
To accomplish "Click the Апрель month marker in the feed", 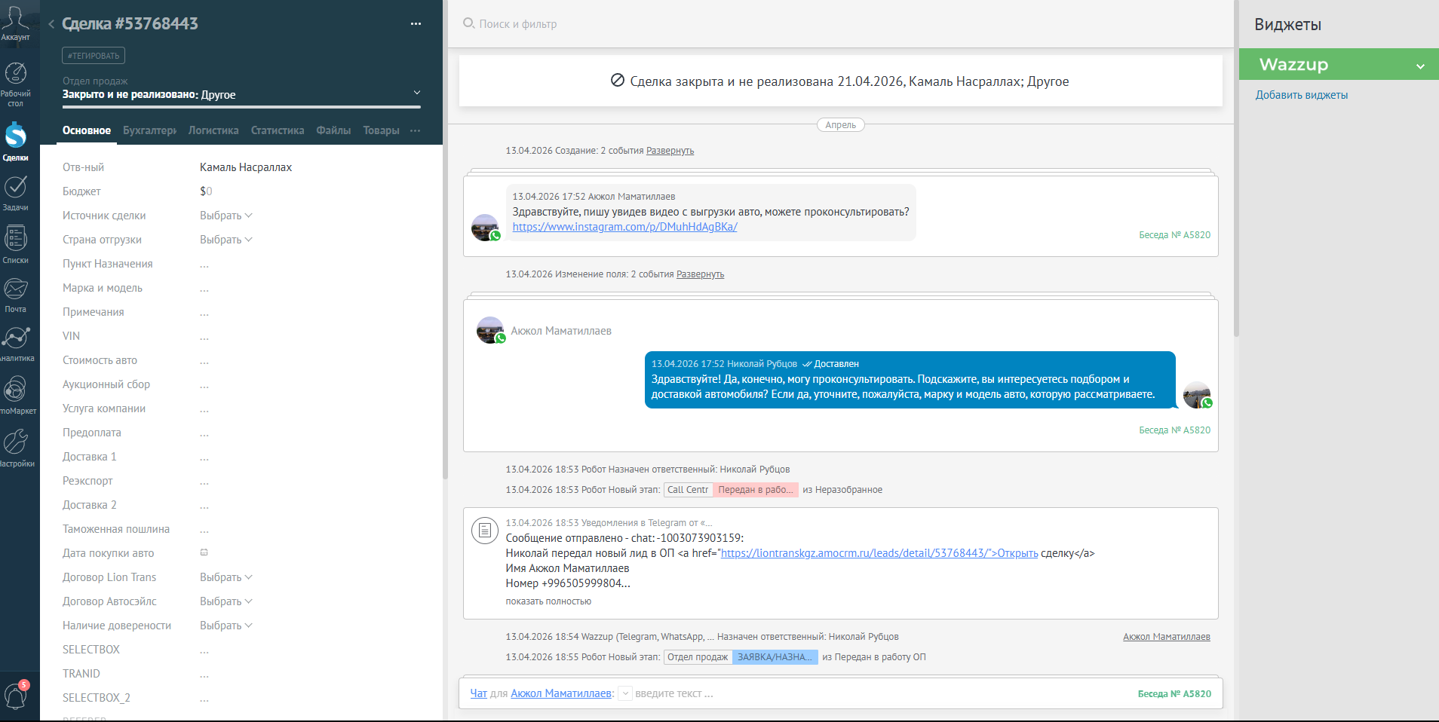I will tap(840, 125).
